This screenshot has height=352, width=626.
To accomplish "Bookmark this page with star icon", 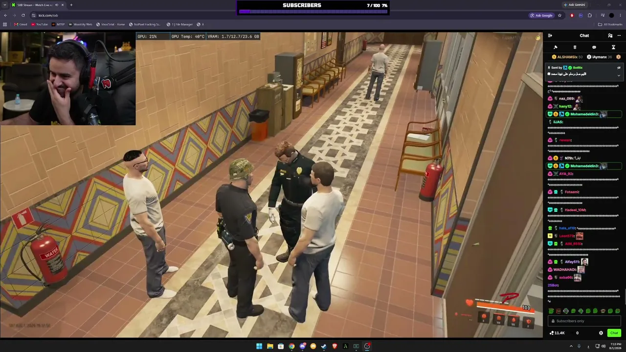I will (559, 15).
